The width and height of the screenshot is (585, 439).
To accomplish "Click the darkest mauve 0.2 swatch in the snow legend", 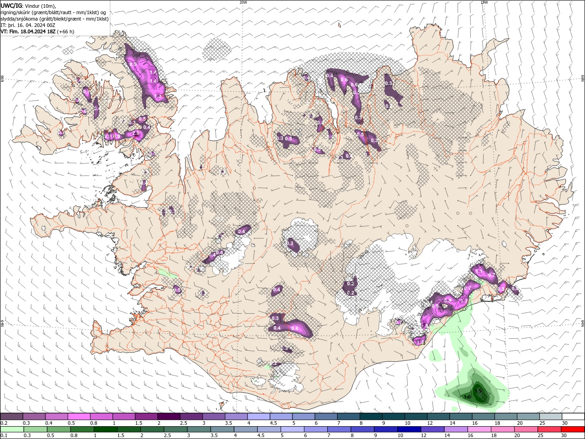I will pyautogui.click(x=11, y=417).
